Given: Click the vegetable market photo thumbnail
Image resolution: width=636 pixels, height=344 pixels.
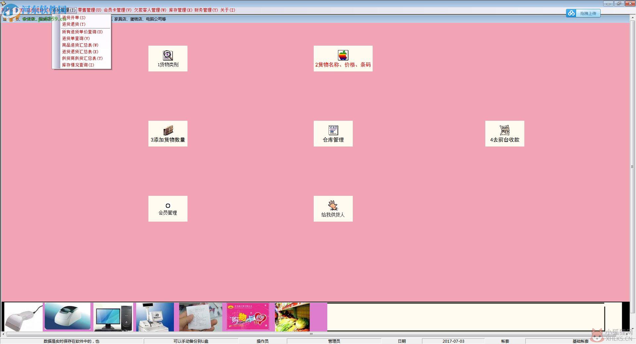Looking at the screenshot, I should pyautogui.click(x=292, y=317).
